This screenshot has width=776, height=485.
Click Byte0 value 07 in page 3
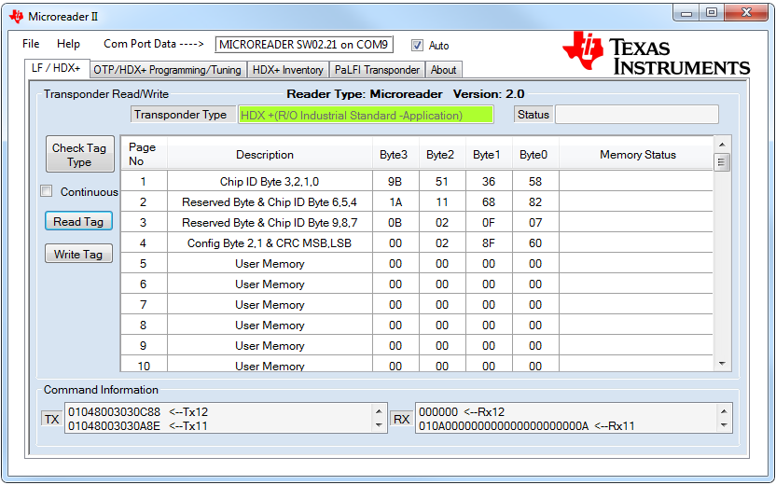point(535,223)
